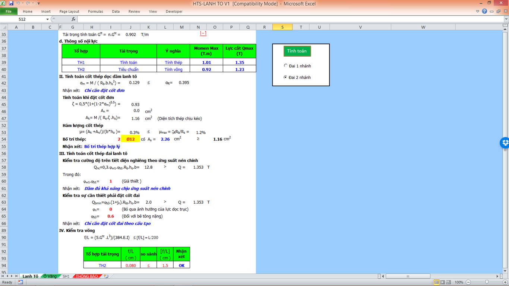Switch to the Lanh Tô sheet tab
509x286 pixels.
click(30, 276)
